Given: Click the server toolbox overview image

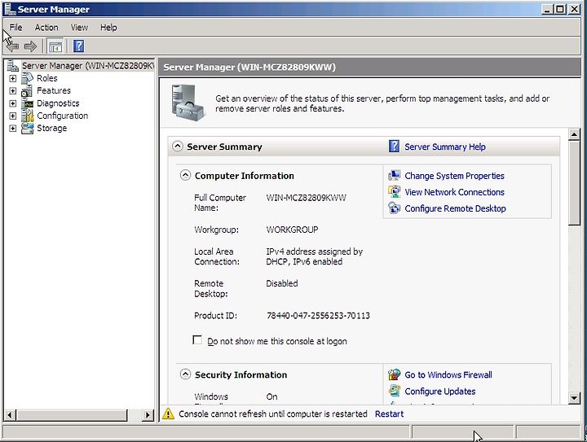Looking at the screenshot, I should [x=188, y=103].
